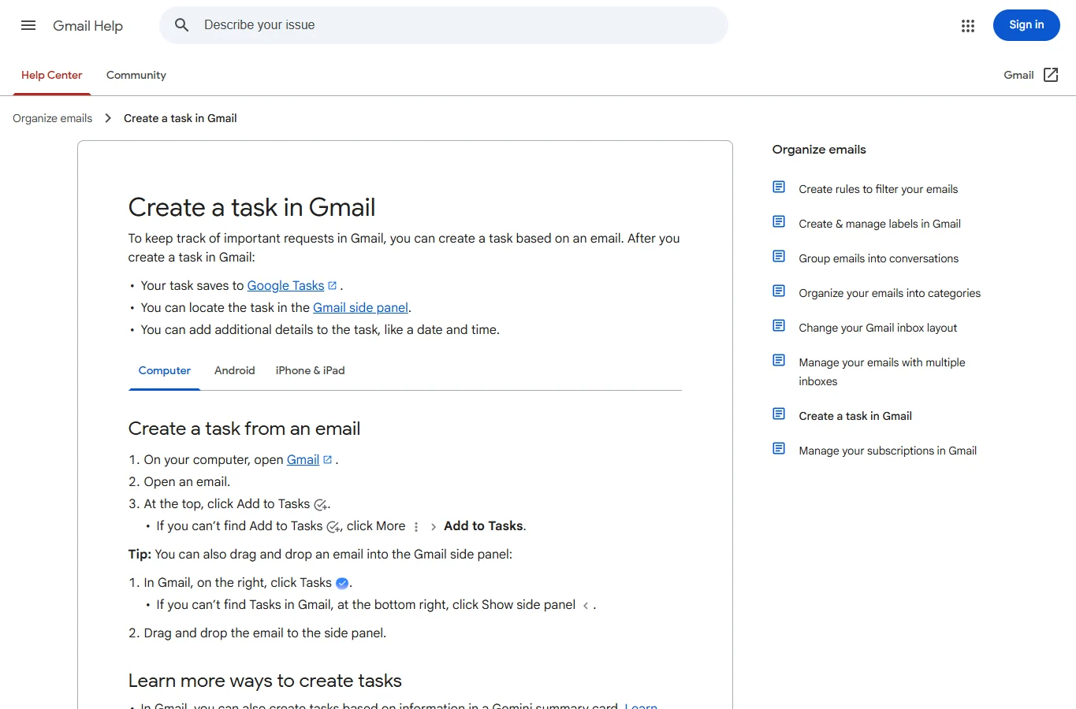
Task: Click external-link icon after Gmail in step 1
Action: pos(327,460)
